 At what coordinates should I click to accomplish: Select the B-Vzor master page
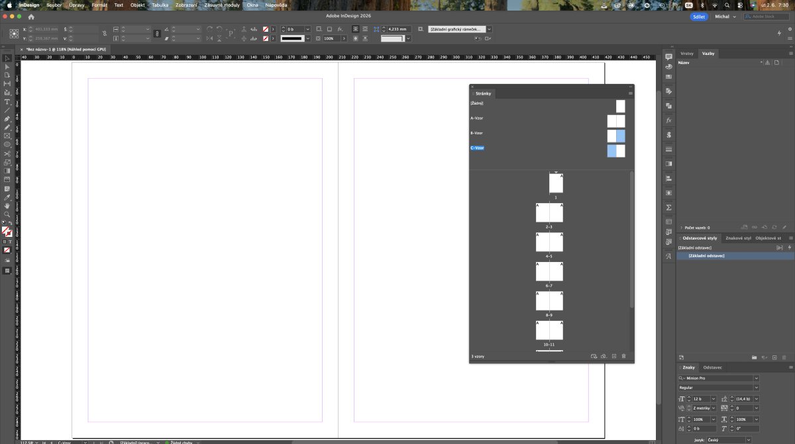click(477, 133)
